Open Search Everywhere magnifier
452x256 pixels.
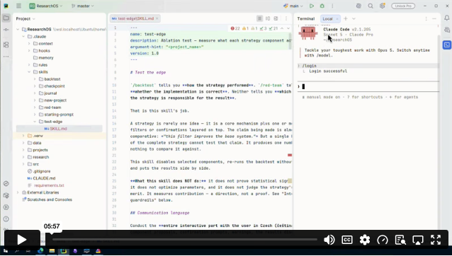(x=371, y=6)
